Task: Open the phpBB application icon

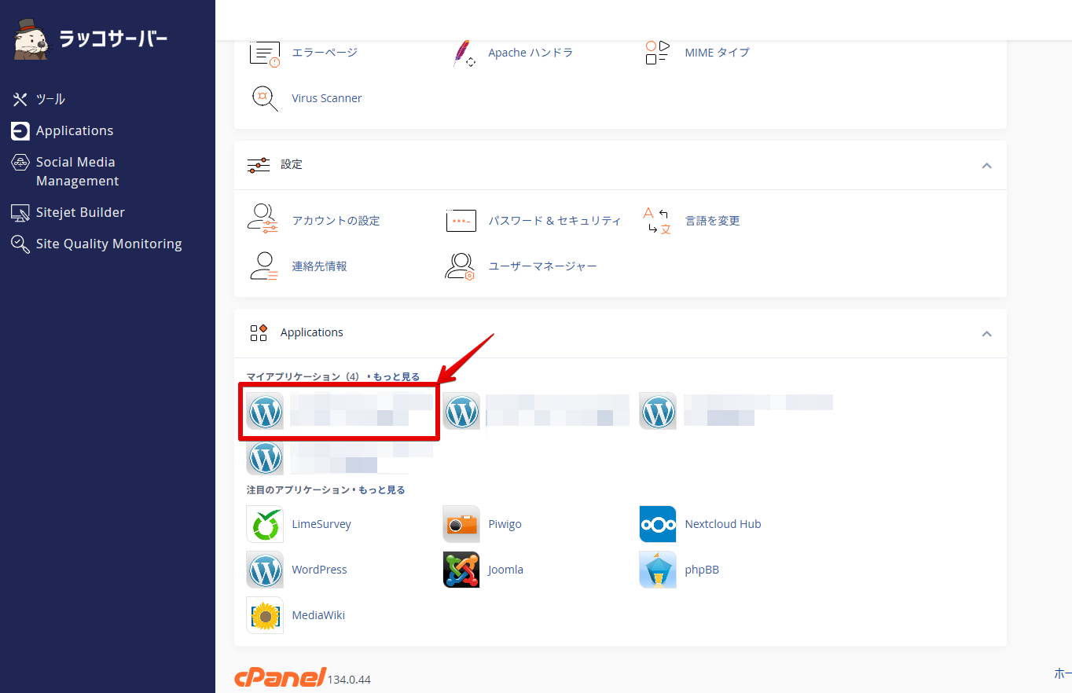Action: 658,570
